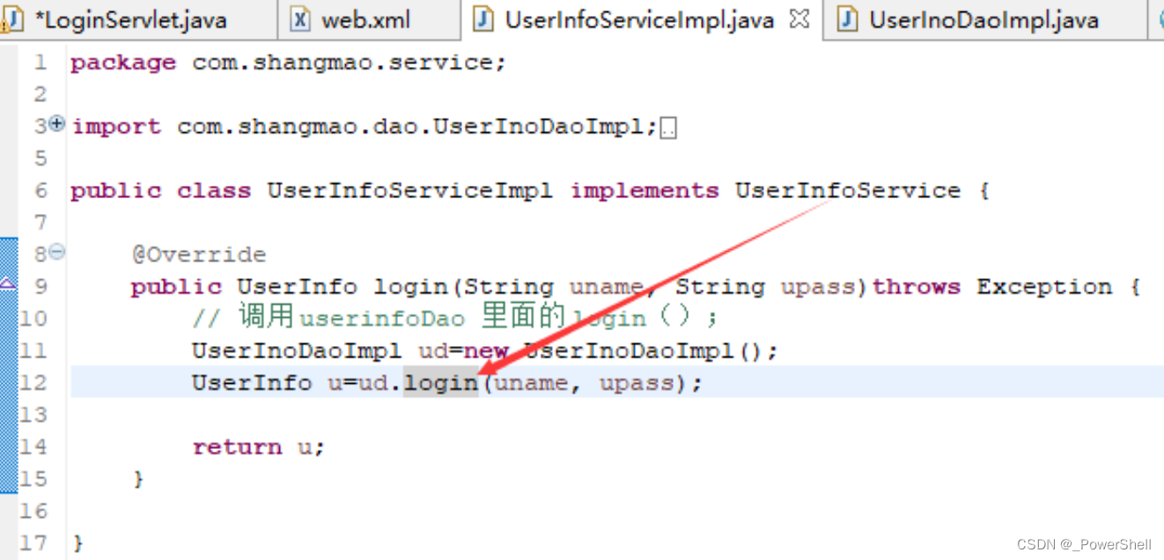Click the return u statement
The image size is (1164, 560).
click(x=259, y=447)
